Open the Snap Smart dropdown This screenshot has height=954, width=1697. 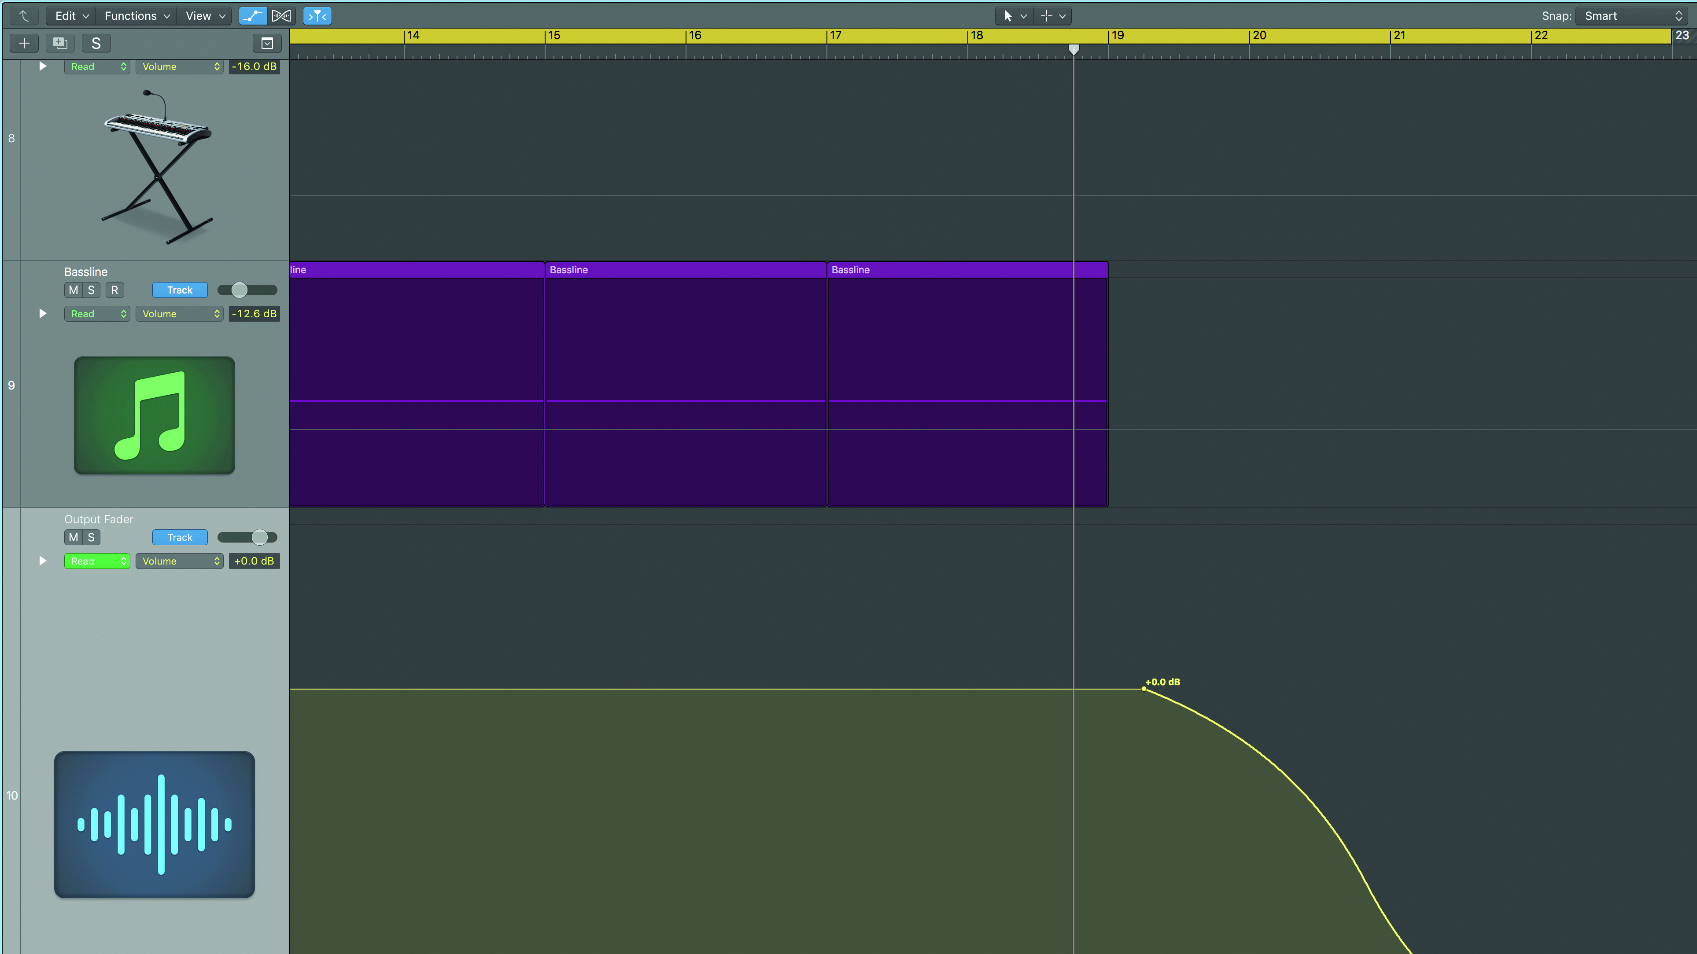click(x=1632, y=16)
